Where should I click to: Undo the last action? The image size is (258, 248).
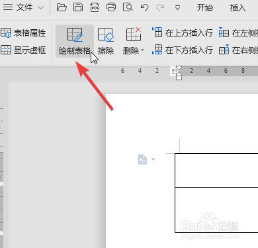pyautogui.click(x=144, y=8)
